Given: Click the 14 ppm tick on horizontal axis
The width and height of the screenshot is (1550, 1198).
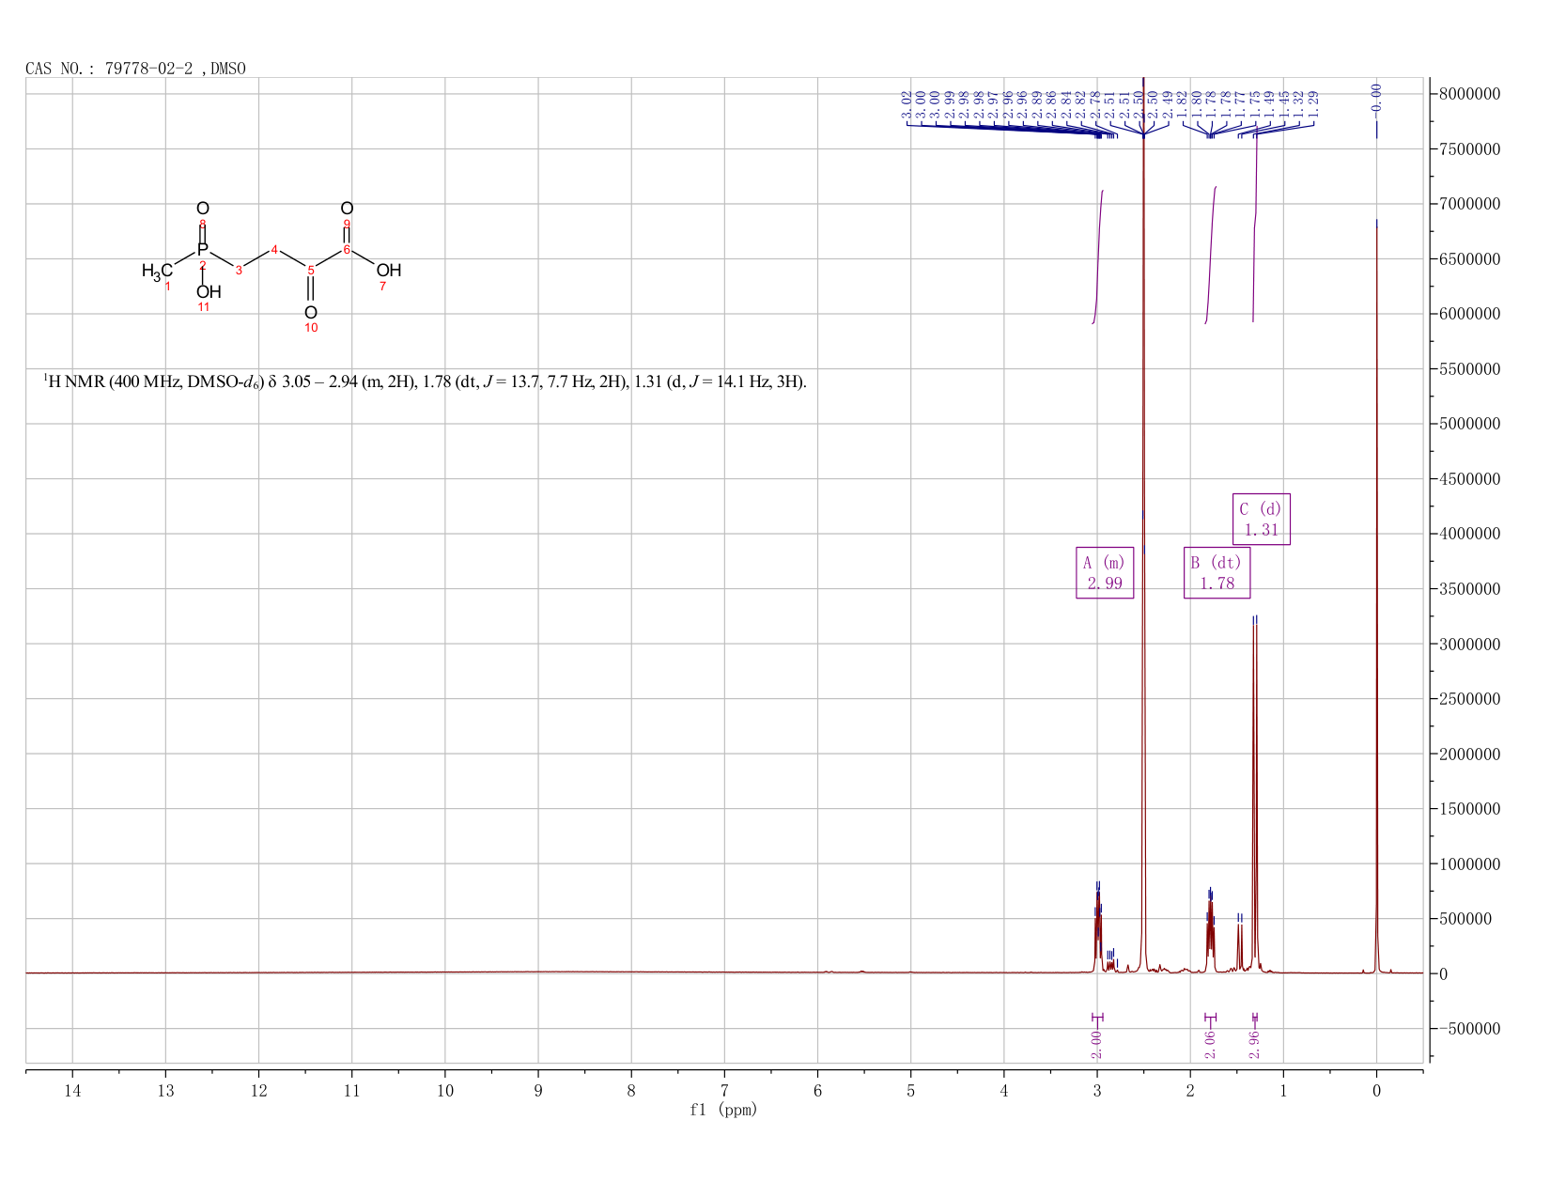Looking at the screenshot, I should [x=72, y=1091].
